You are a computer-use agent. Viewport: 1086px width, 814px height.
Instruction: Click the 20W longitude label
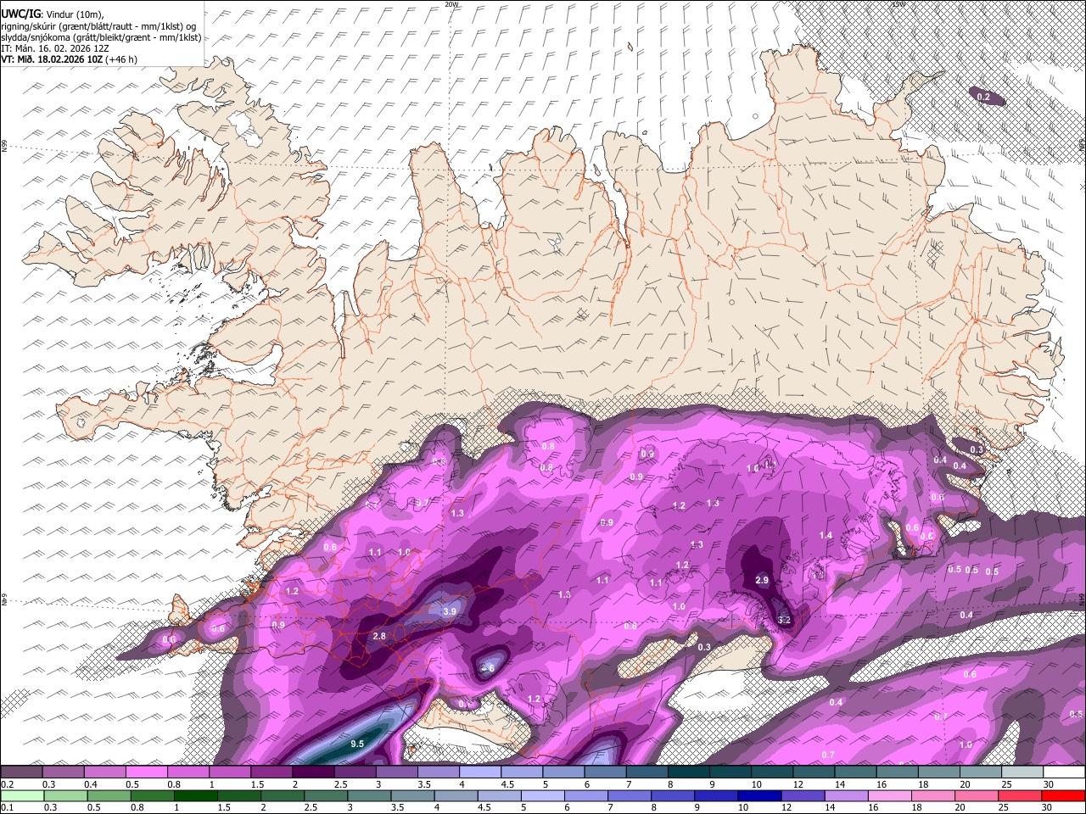coord(452,4)
